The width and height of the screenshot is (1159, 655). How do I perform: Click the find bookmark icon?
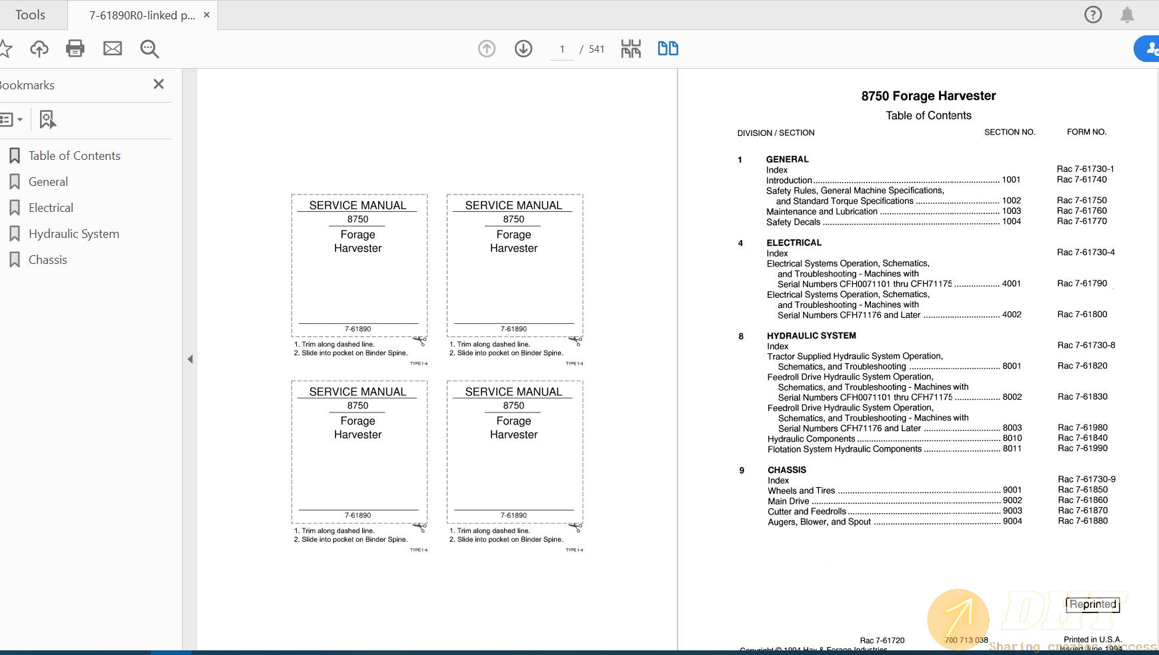[47, 120]
